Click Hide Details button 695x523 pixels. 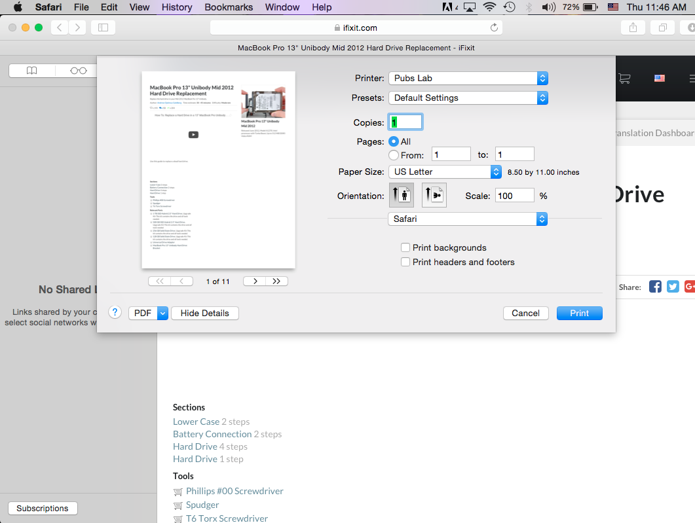click(x=205, y=313)
